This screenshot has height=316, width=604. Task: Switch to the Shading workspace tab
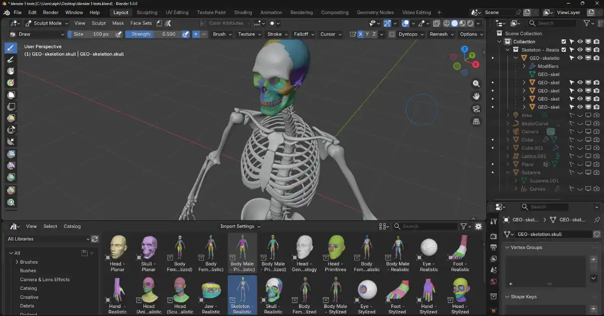tap(243, 12)
